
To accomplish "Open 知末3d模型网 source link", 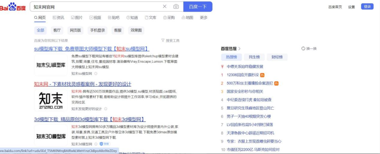I will pyautogui.click(x=82, y=144).
